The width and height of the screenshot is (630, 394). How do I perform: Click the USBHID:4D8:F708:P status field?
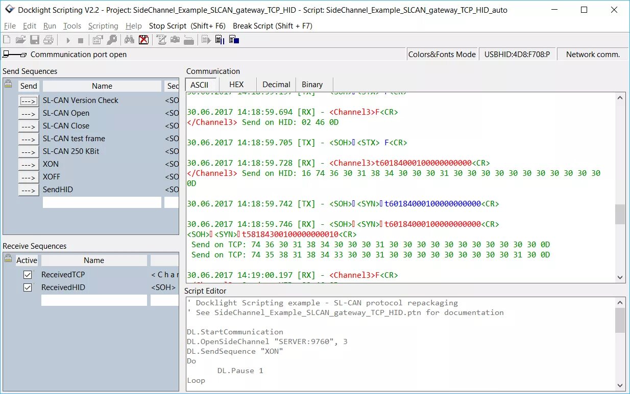[x=517, y=55]
